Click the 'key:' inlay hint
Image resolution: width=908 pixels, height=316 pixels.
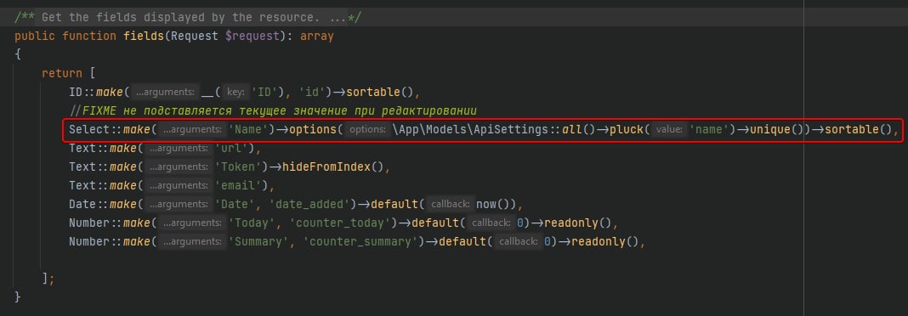pos(235,92)
